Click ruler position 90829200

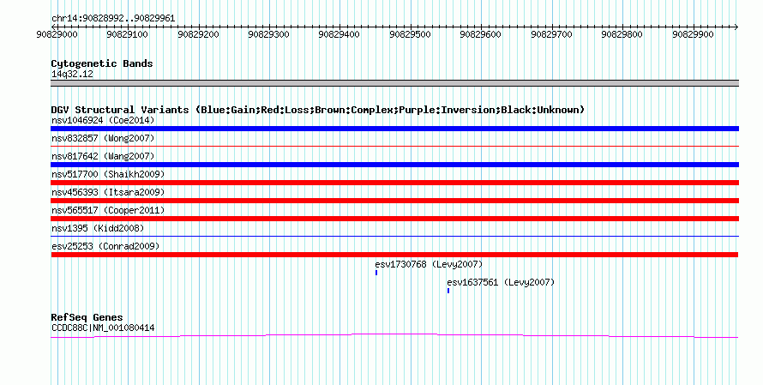199,34
